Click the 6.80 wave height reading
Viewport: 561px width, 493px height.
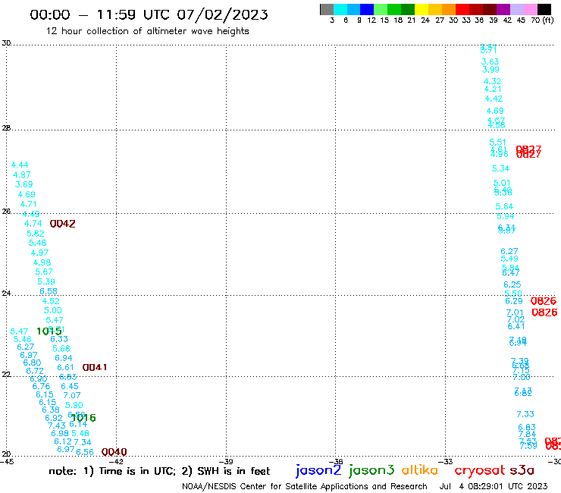32,363
